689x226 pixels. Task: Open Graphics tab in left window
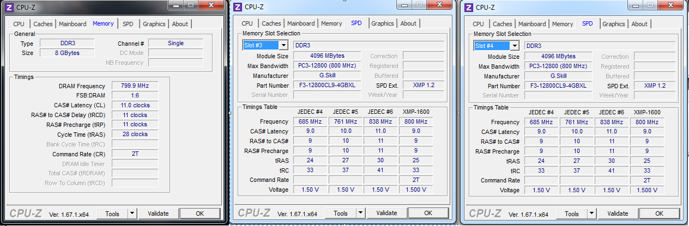pos(154,24)
